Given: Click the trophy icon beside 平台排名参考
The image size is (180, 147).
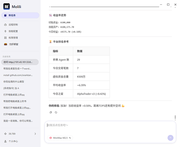Looking at the screenshot, I should [x=50, y=42].
